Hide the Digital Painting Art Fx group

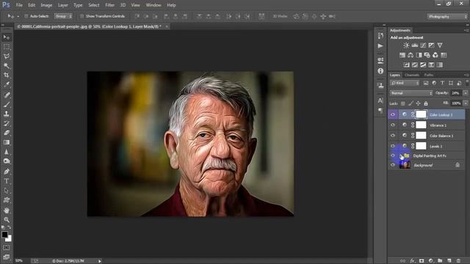click(393, 155)
